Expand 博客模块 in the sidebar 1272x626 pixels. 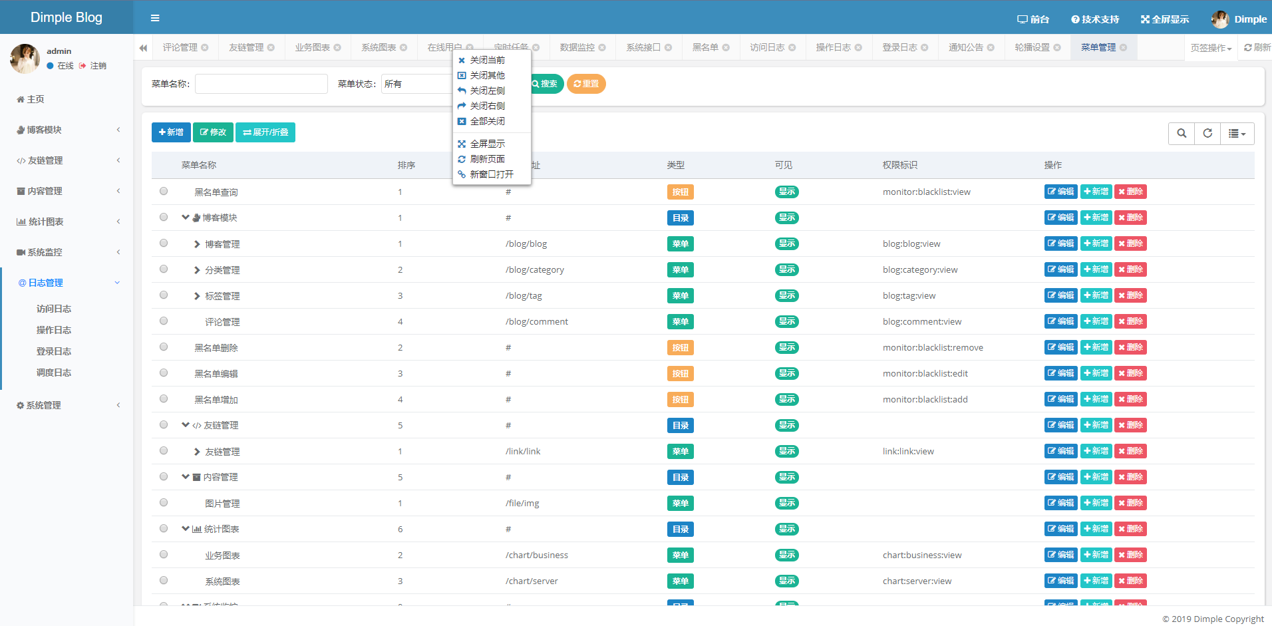[x=67, y=130]
